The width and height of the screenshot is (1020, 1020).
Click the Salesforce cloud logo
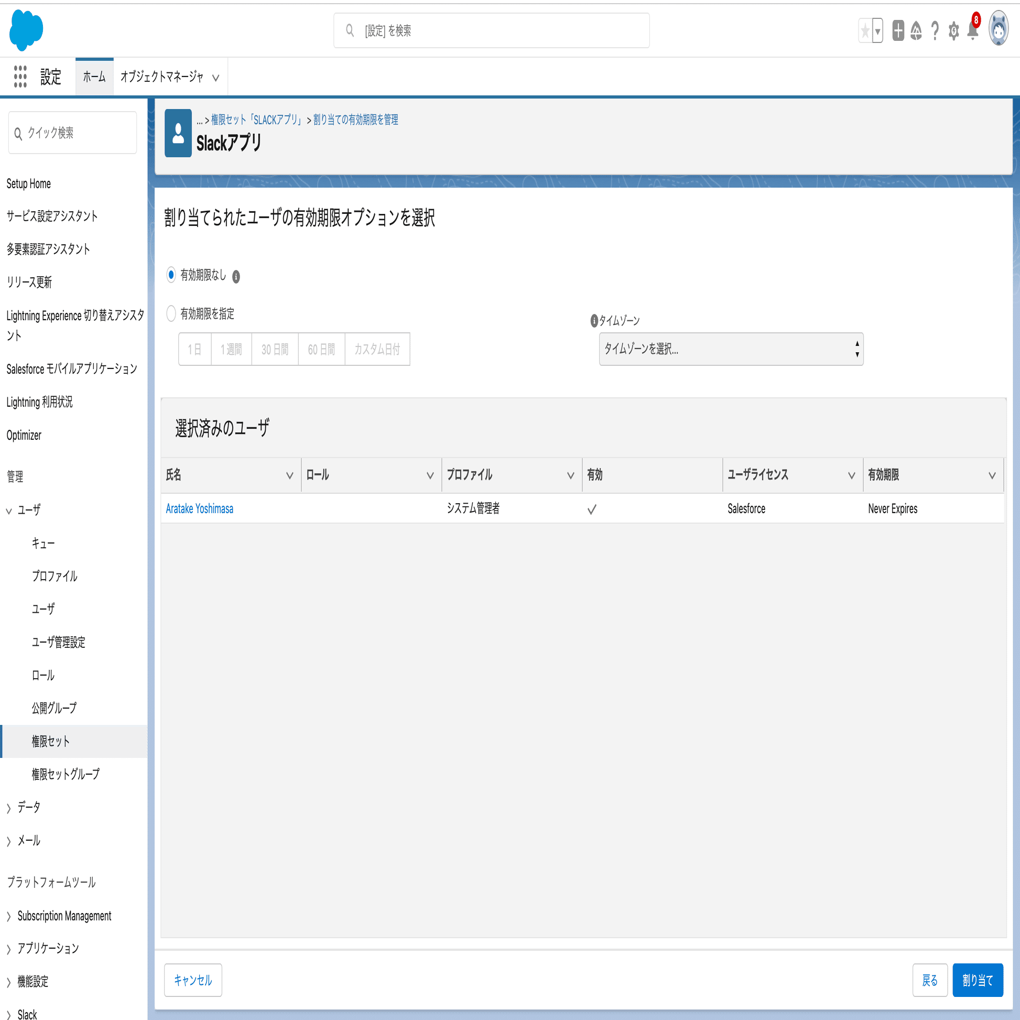point(26,30)
